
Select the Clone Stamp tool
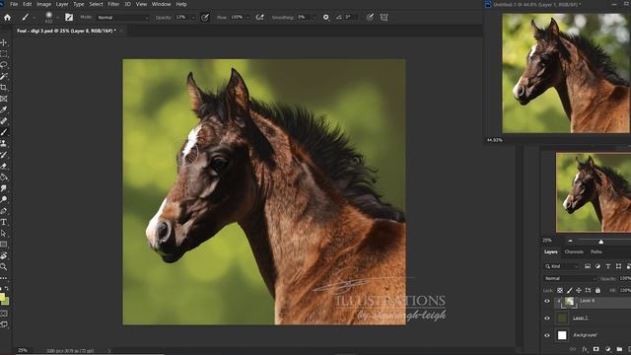(4, 143)
